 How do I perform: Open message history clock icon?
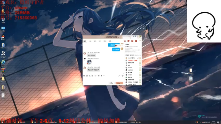pyautogui.click(x=122, y=76)
